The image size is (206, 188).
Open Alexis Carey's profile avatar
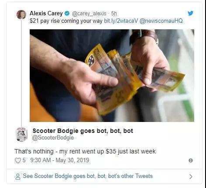21,14
